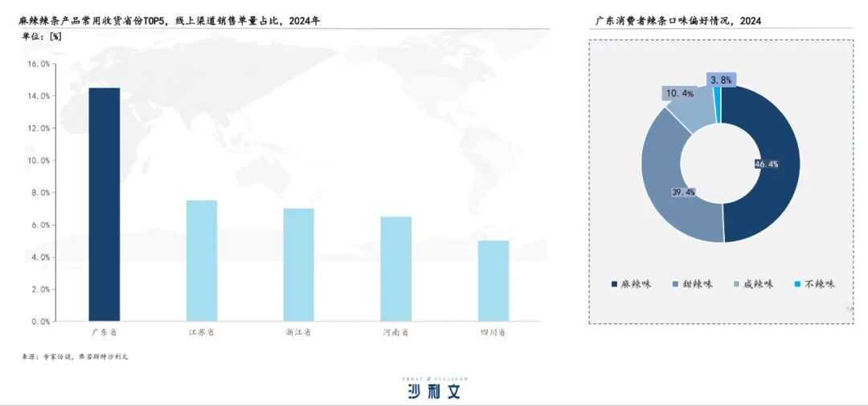
Task: Click the 10.4% donut label
Action: tap(679, 93)
